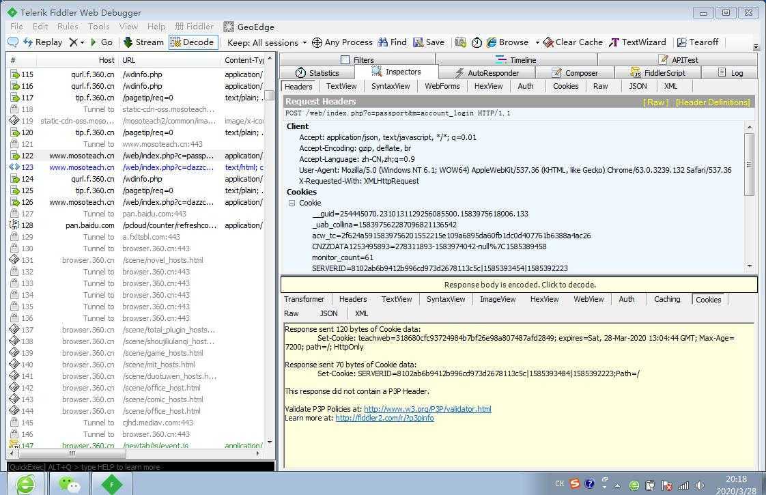Viewport: 766px width, 495px height.
Task: Toggle the Decode button
Action: (193, 42)
